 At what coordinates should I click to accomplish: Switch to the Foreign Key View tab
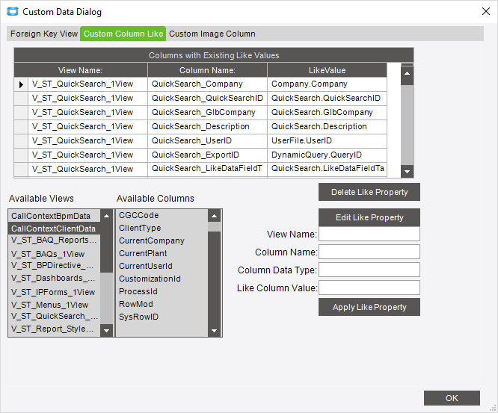click(x=44, y=34)
